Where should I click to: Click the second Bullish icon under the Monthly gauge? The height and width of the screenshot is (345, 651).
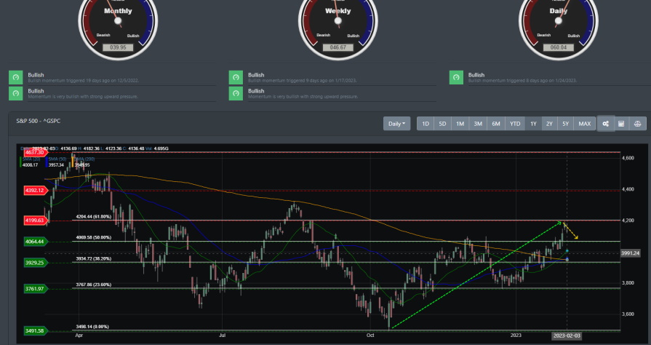[16, 93]
